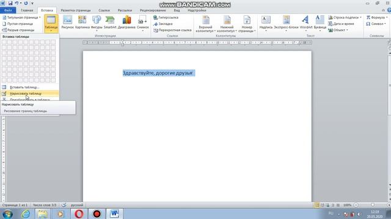Insert a Гиперссылка hyperlink

tap(166, 18)
